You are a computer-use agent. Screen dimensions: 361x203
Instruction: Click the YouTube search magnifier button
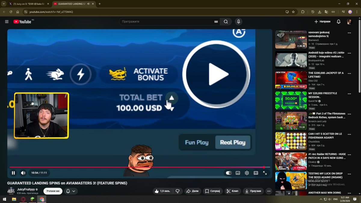(226, 22)
